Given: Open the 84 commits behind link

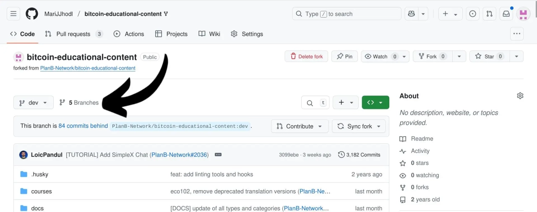Looking at the screenshot, I should (83, 126).
